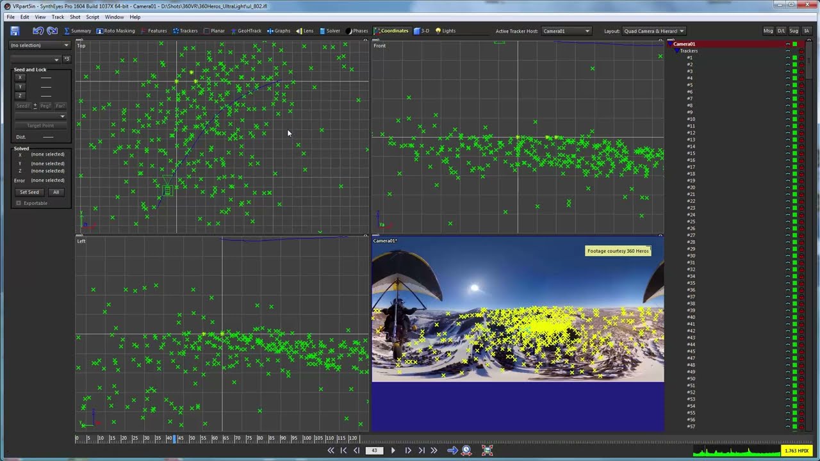Toggle visibility eye of tracker #1

tap(787, 58)
